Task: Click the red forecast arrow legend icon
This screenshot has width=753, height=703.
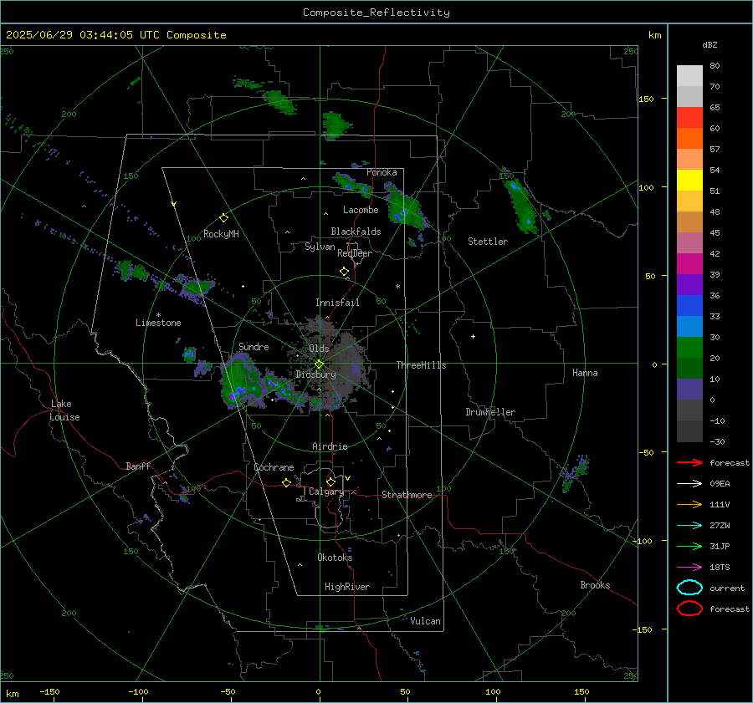Action: point(689,462)
